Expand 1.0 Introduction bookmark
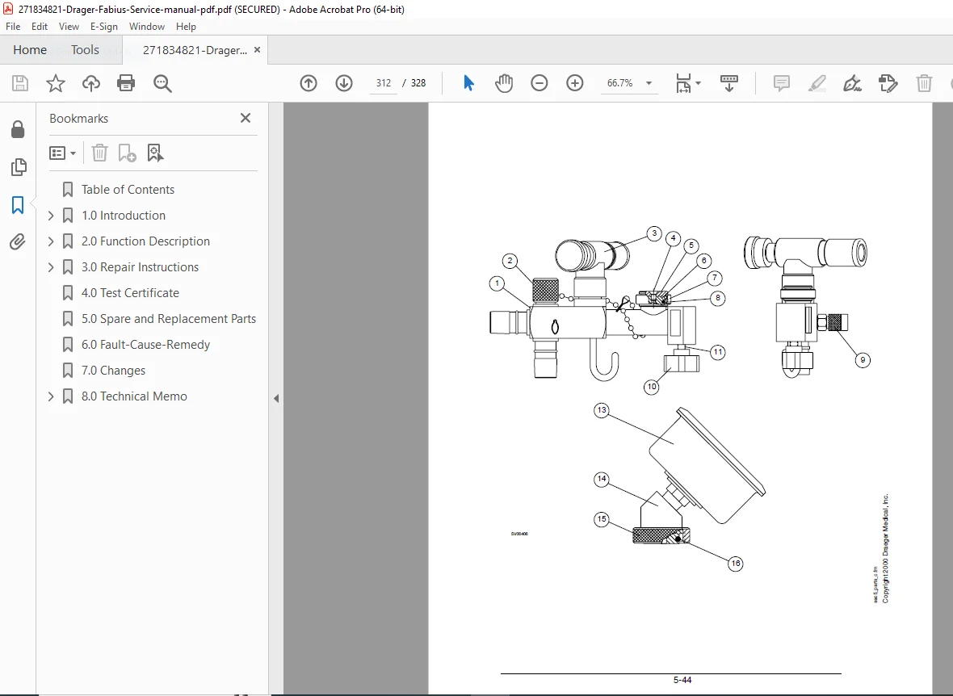Viewport: 953px width, 696px height. click(x=51, y=216)
